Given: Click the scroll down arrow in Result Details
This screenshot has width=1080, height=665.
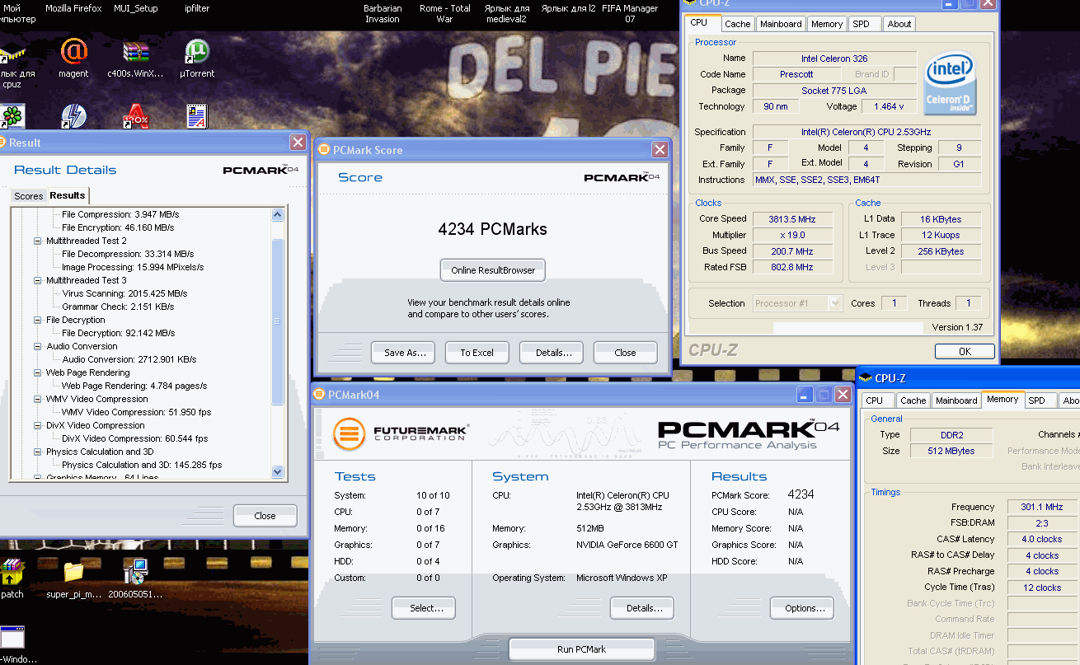Looking at the screenshot, I should (x=277, y=472).
